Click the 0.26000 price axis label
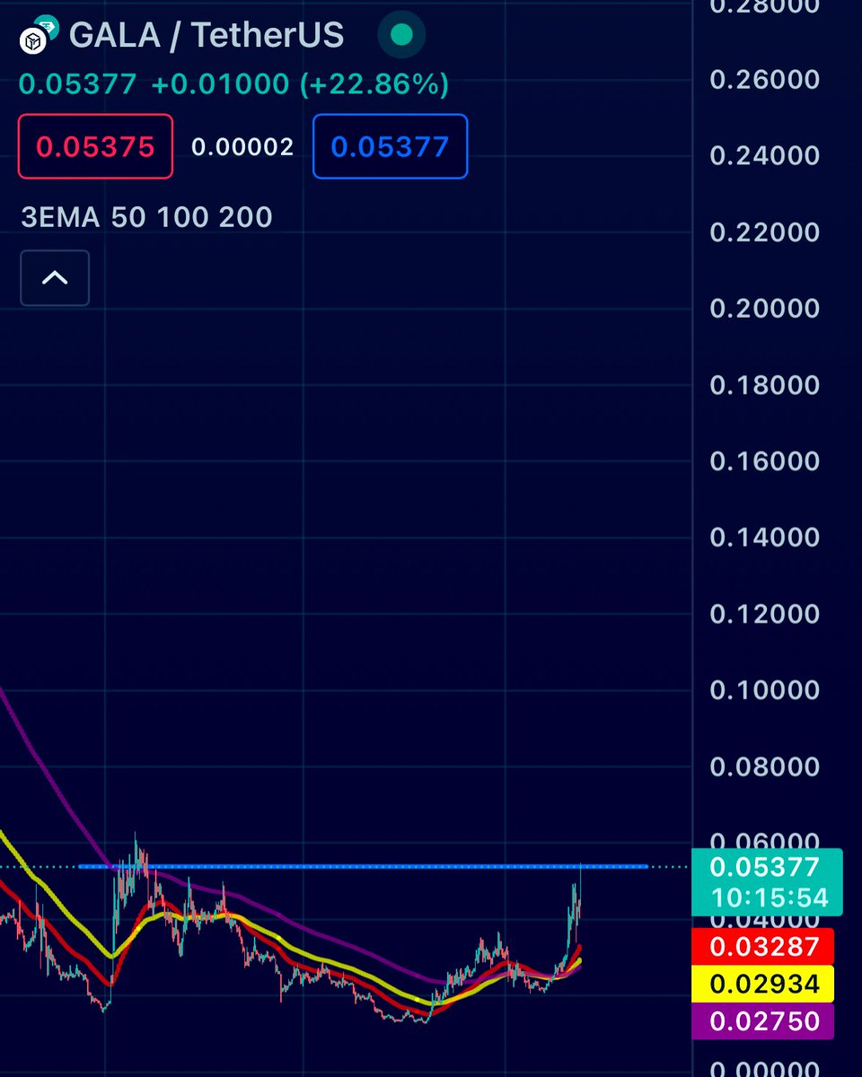Viewport: 862px width, 1077px height. tap(764, 80)
